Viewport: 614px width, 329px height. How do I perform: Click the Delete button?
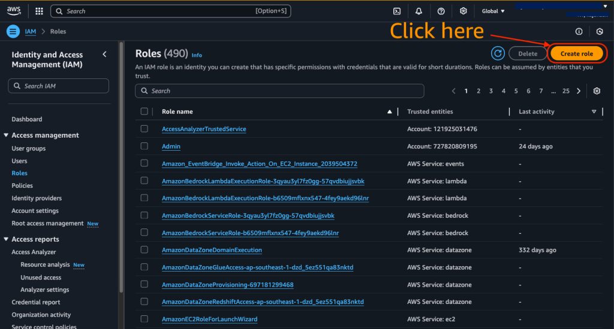click(x=528, y=53)
